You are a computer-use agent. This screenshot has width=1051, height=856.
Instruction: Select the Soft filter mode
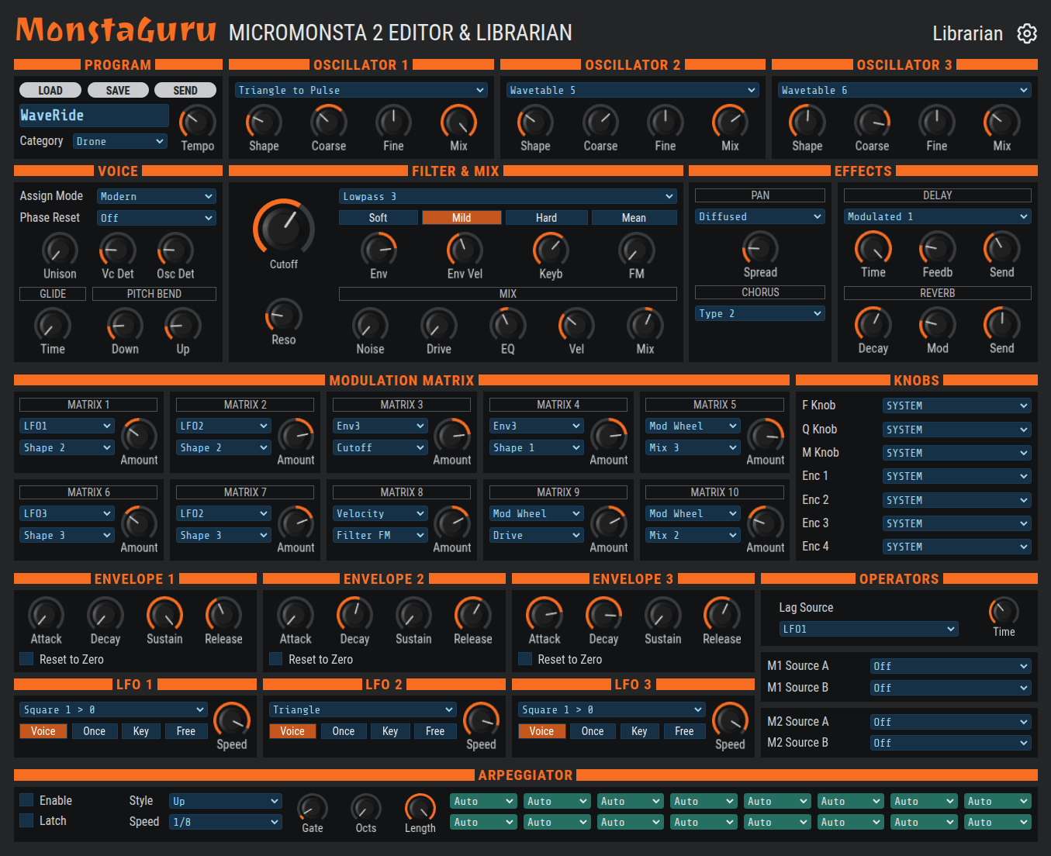[x=379, y=218]
